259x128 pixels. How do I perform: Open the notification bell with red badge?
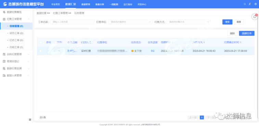coord(255,16)
